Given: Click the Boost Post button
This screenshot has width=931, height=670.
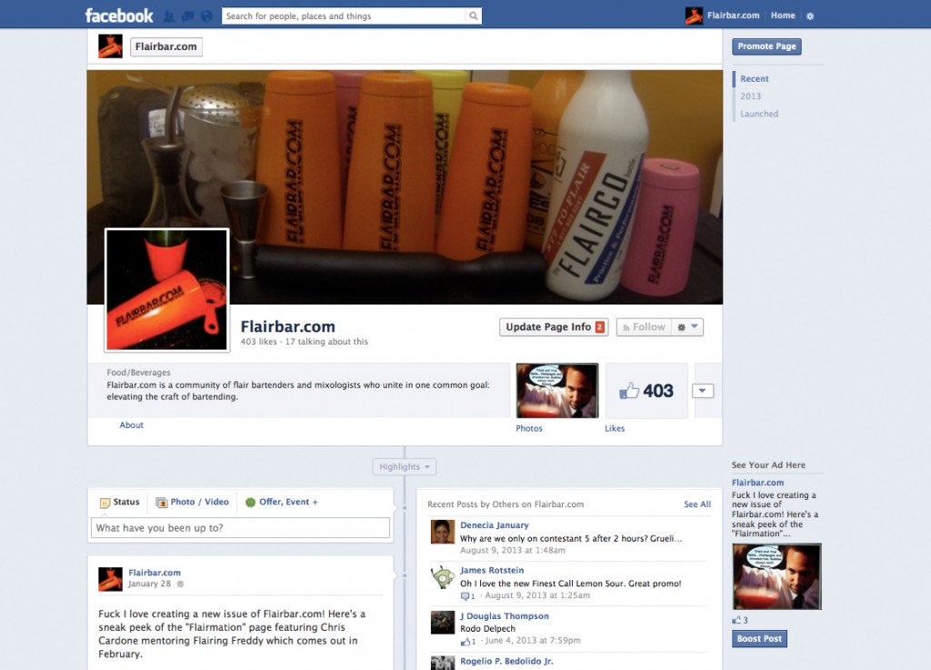Looking at the screenshot, I should coord(759,638).
